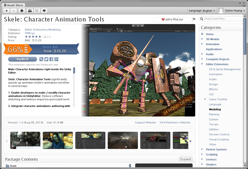Open the wish list heart icon in the toolbar
The width and height of the screenshot is (248, 169).
[x=44, y=11]
